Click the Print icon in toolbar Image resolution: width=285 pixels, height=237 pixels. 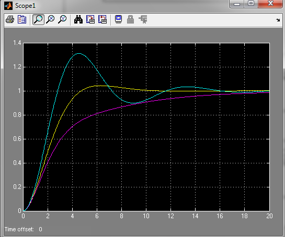(x=10, y=19)
